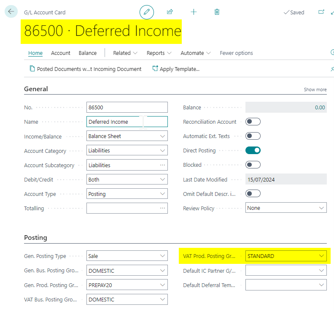The height and width of the screenshot is (312, 334).
Task: Click the plus icon to create new
Action: click(194, 12)
